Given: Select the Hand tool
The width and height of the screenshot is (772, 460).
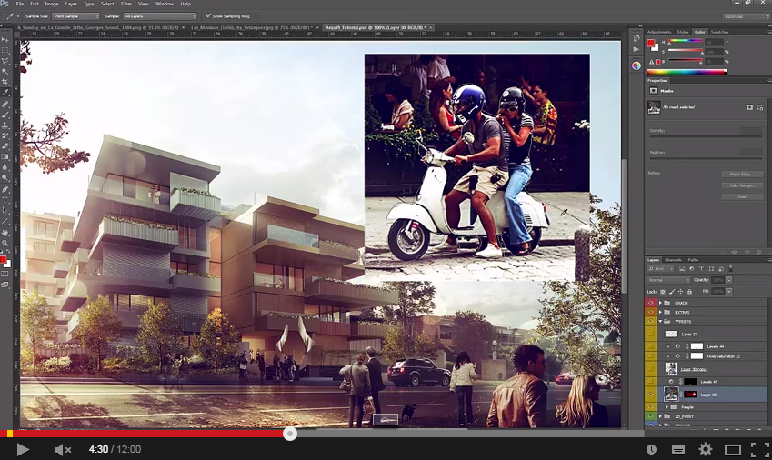Looking at the screenshot, I should point(5,233).
